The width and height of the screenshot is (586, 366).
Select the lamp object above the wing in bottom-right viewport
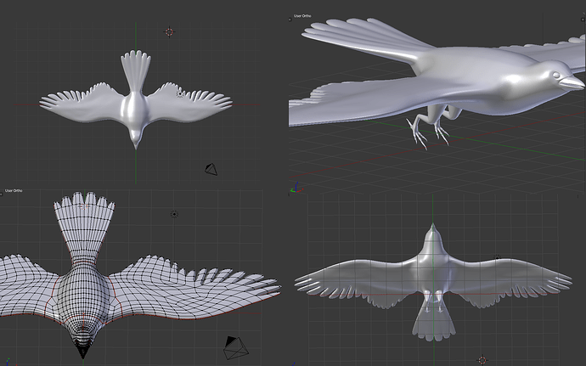click(498, 257)
